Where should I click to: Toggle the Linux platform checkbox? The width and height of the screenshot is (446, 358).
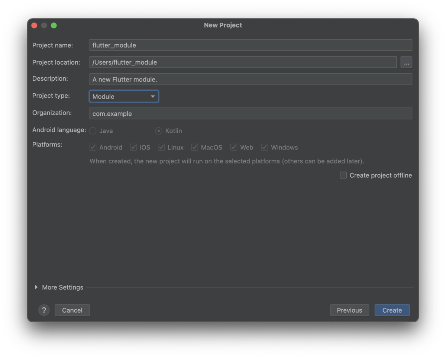161,147
